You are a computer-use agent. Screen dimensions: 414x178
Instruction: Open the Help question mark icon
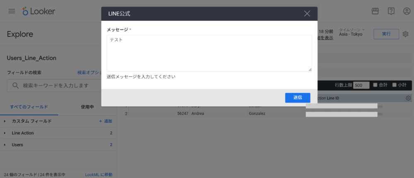[391, 11]
